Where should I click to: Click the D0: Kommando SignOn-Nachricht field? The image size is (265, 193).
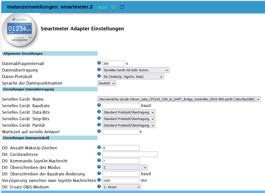[x=121, y=161]
